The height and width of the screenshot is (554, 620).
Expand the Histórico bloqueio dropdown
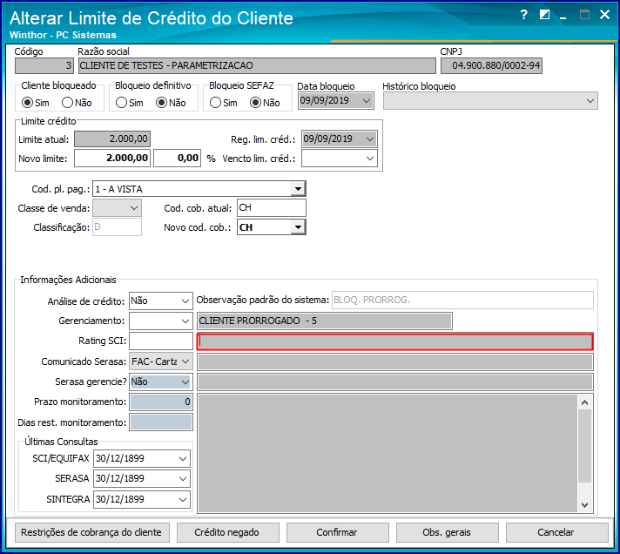(x=590, y=101)
